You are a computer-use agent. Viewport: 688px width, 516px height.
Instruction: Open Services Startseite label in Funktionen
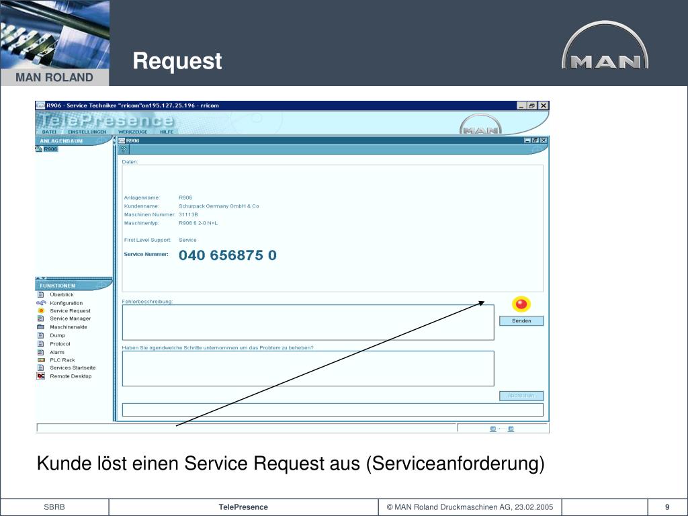(x=73, y=368)
